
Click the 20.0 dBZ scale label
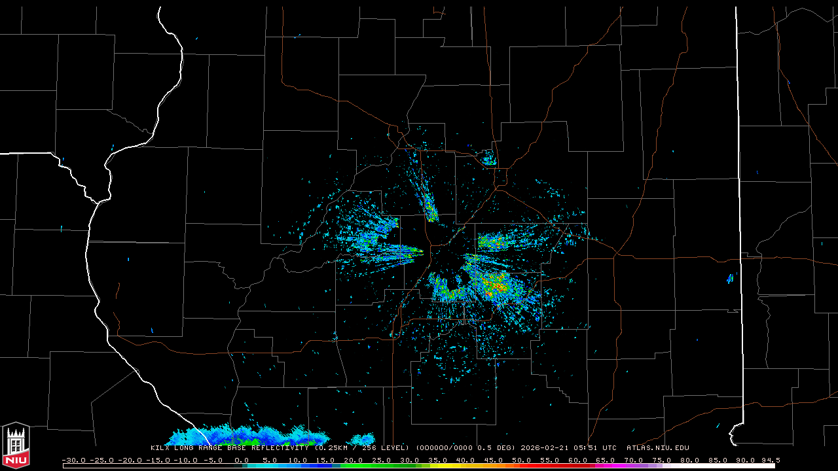click(x=353, y=460)
